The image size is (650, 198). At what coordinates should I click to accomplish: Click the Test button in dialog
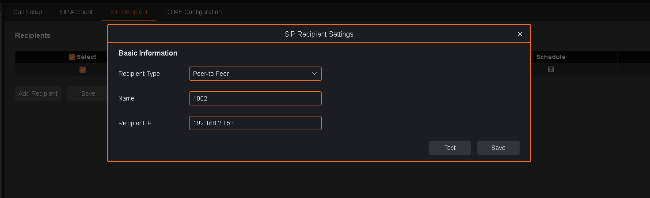pos(450,148)
